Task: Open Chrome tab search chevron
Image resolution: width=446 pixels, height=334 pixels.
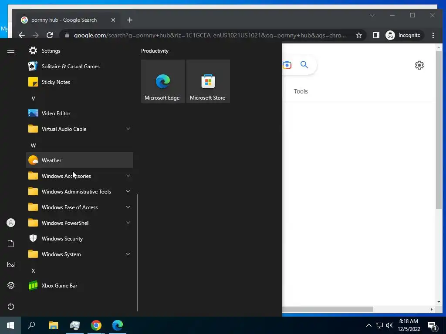Action: [x=372, y=15]
